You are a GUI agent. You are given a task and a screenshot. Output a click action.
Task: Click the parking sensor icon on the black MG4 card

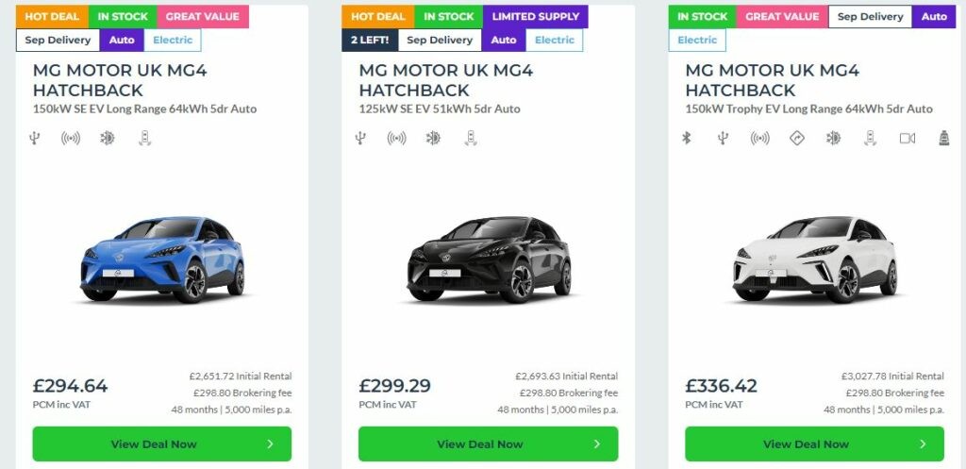pyautogui.click(x=397, y=139)
